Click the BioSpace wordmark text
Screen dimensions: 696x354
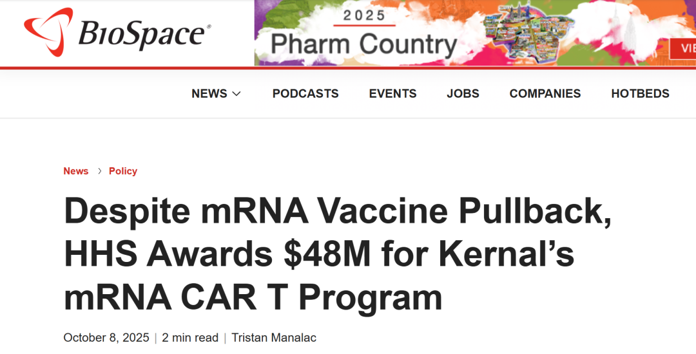pyautogui.click(x=143, y=33)
